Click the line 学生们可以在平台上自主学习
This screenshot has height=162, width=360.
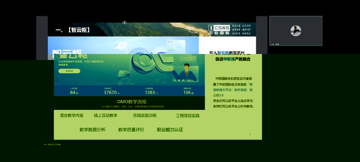[233, 101]
